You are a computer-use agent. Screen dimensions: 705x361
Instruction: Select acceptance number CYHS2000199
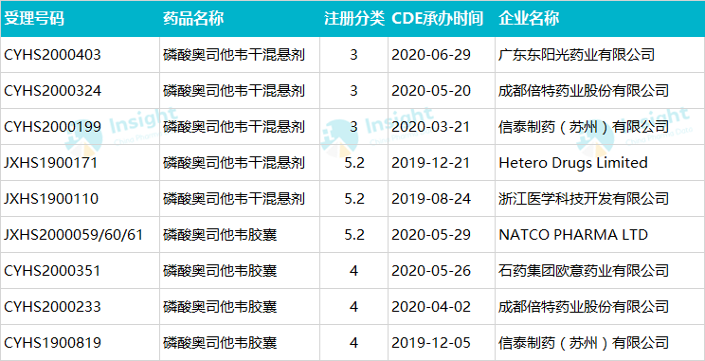coord(53,127)
